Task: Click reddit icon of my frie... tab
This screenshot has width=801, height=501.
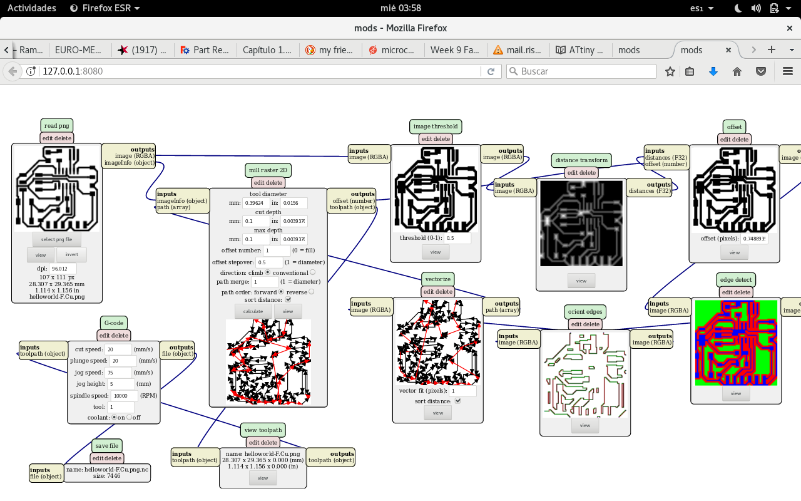Action: pyautogui.click(x=310, y=50)
